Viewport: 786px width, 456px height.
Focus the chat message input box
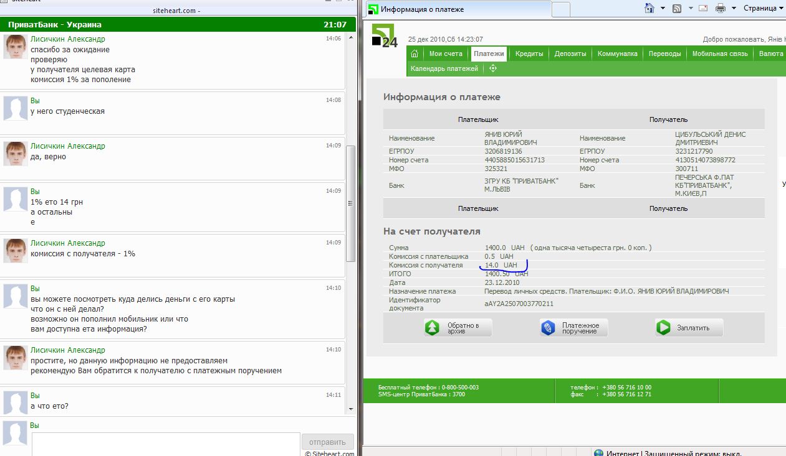pos(166,444)
